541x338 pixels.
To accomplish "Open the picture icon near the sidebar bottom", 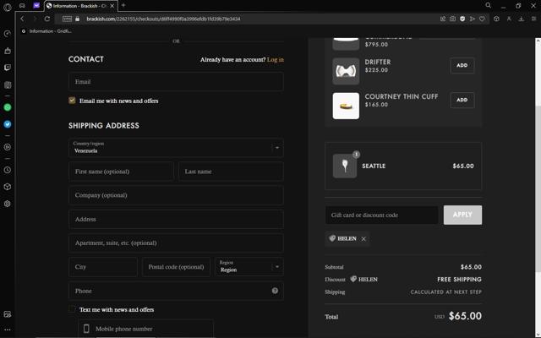I will click(8, 314).
